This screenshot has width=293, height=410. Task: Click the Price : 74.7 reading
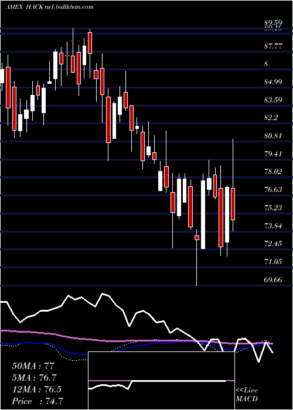click(x=38, y=401)
